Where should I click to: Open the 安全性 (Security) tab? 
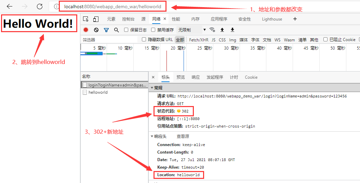point(244,19)
